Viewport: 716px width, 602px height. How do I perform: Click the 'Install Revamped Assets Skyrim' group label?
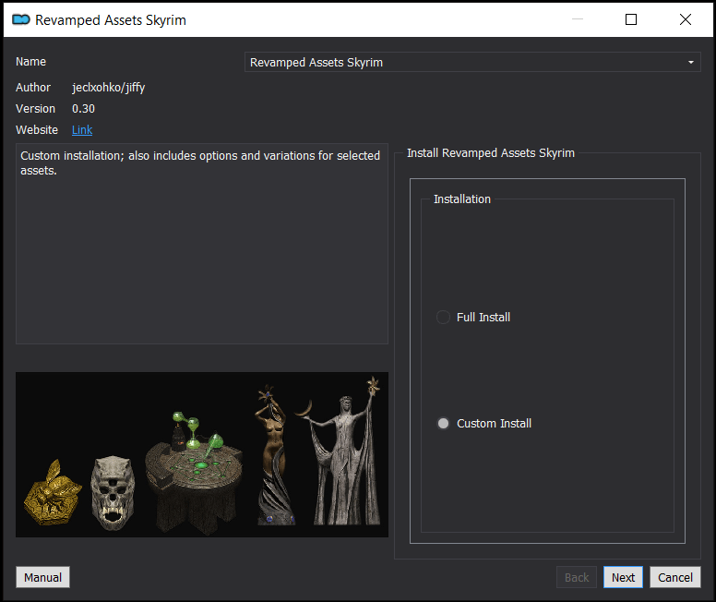point(491,152)
